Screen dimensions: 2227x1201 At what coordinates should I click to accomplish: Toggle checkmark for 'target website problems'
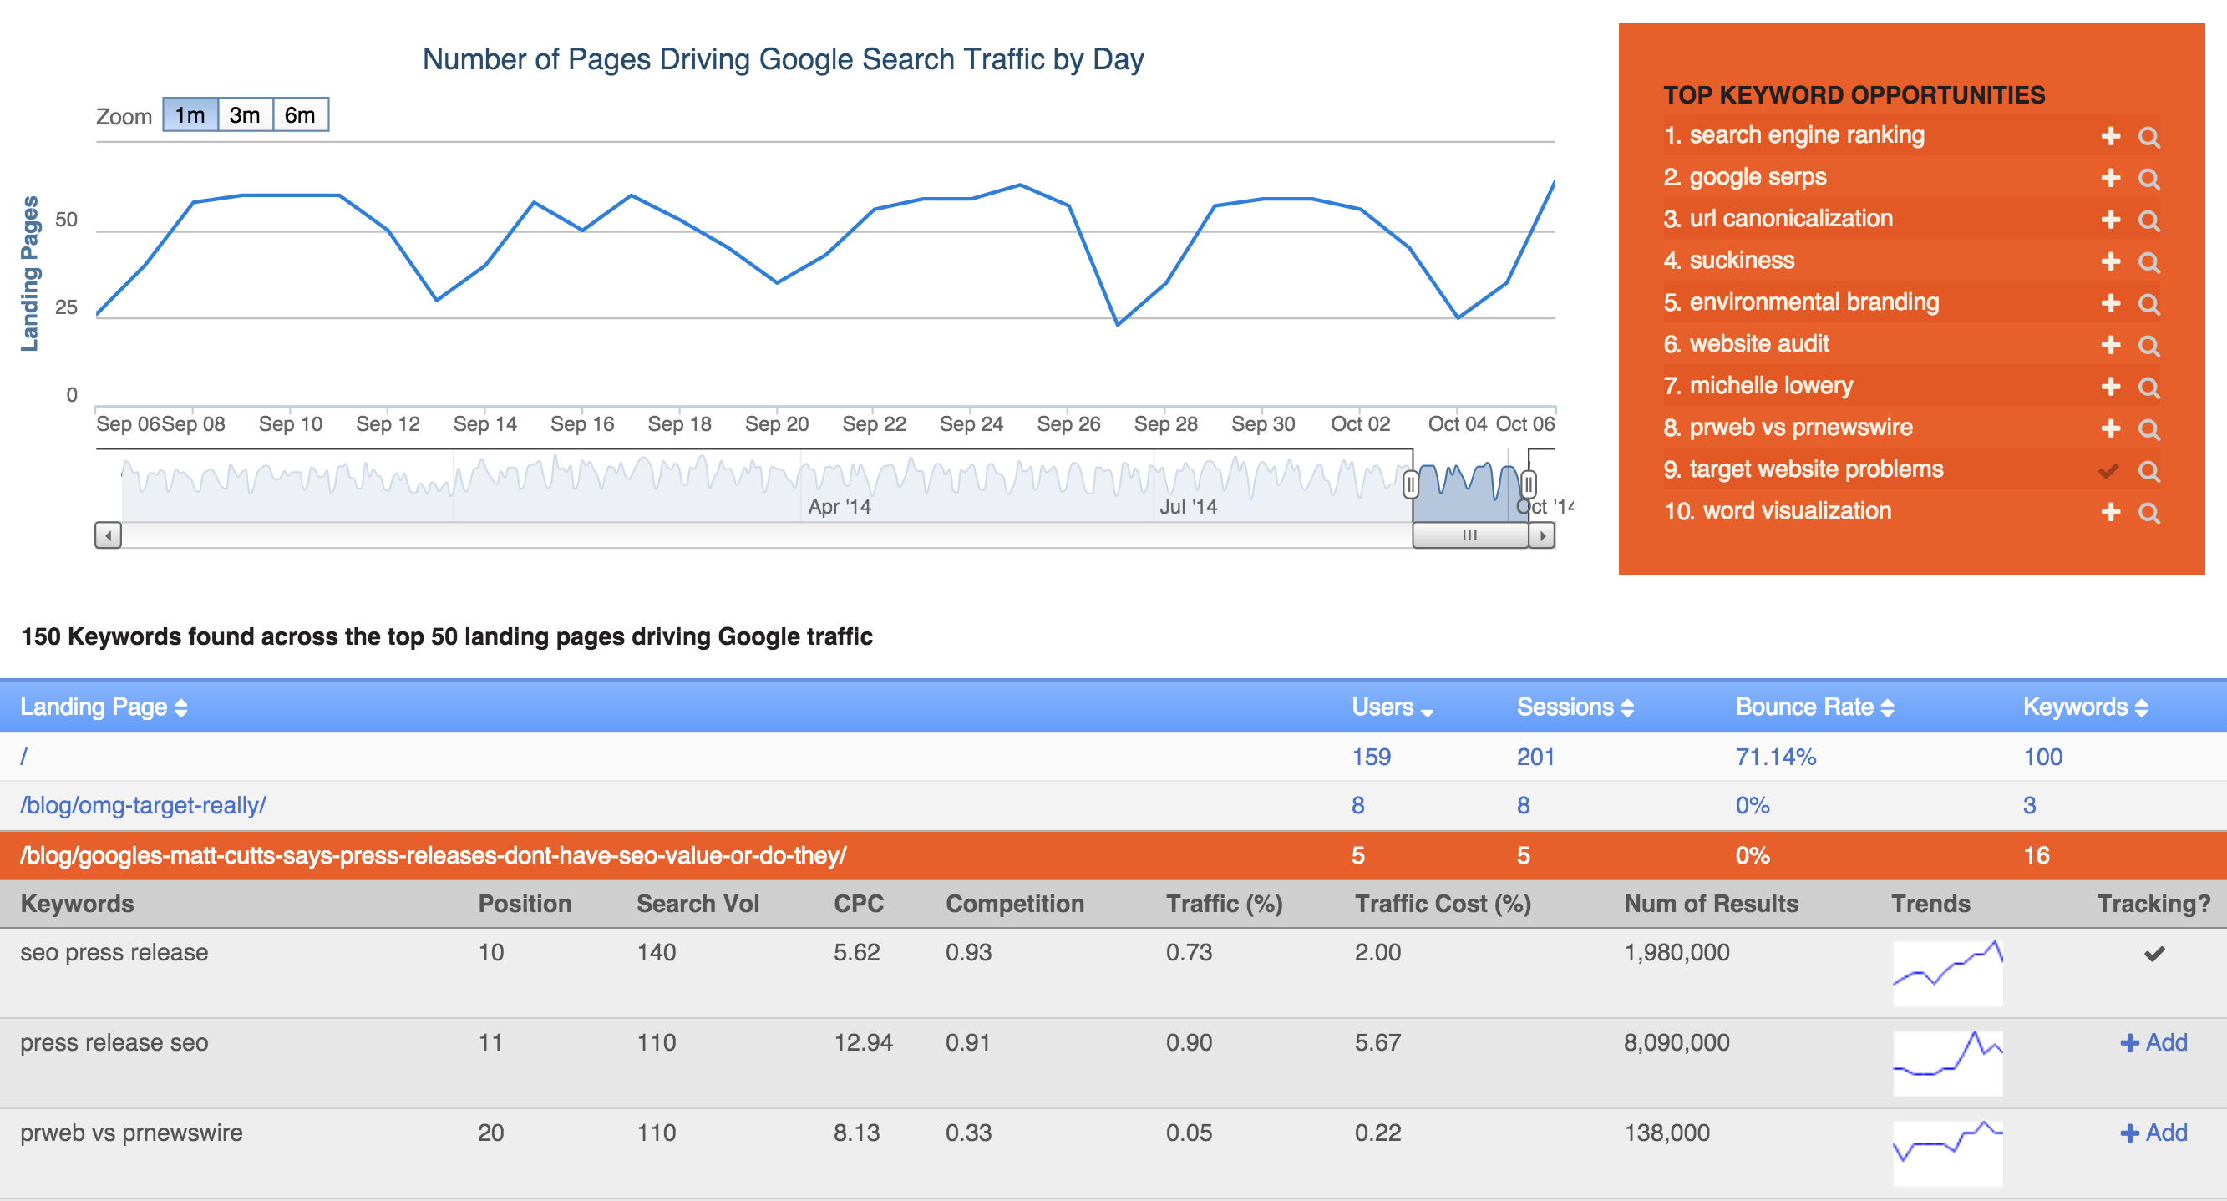tap(2108, 470)
